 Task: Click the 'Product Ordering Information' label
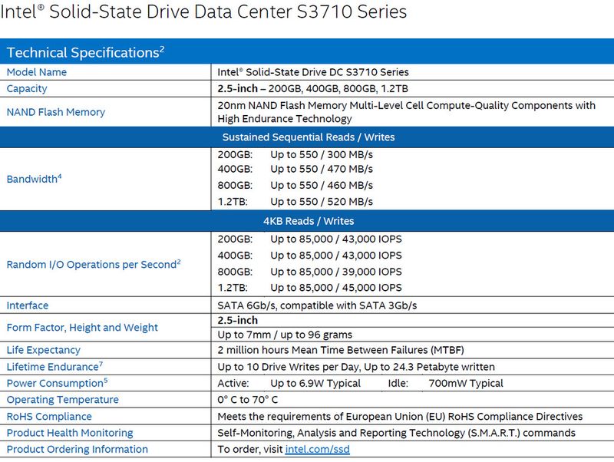tap(78, 450)
